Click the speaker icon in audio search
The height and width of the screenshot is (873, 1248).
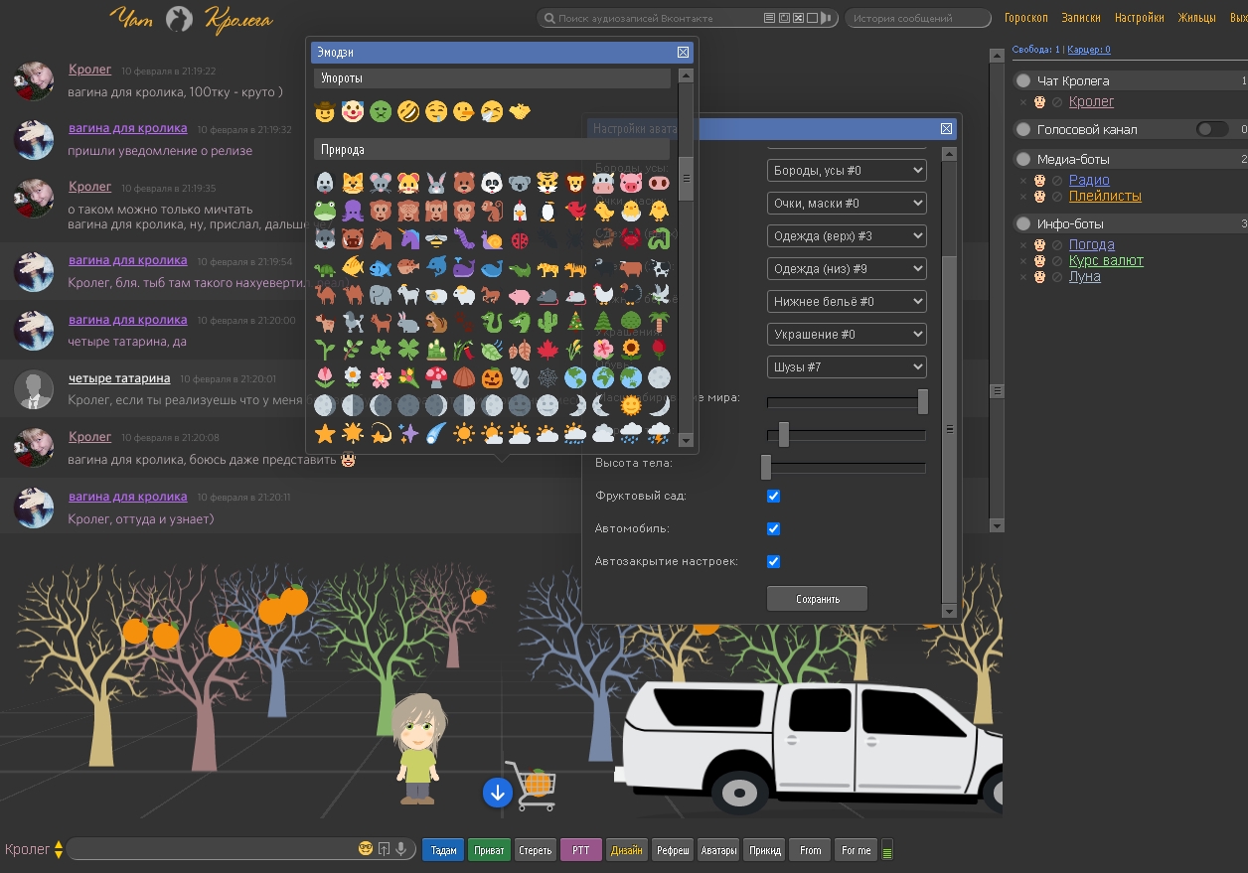pos(825,18)
